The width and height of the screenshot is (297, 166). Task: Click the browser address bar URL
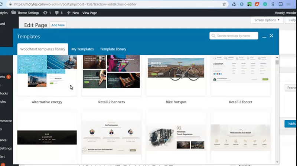coord(75,4)
